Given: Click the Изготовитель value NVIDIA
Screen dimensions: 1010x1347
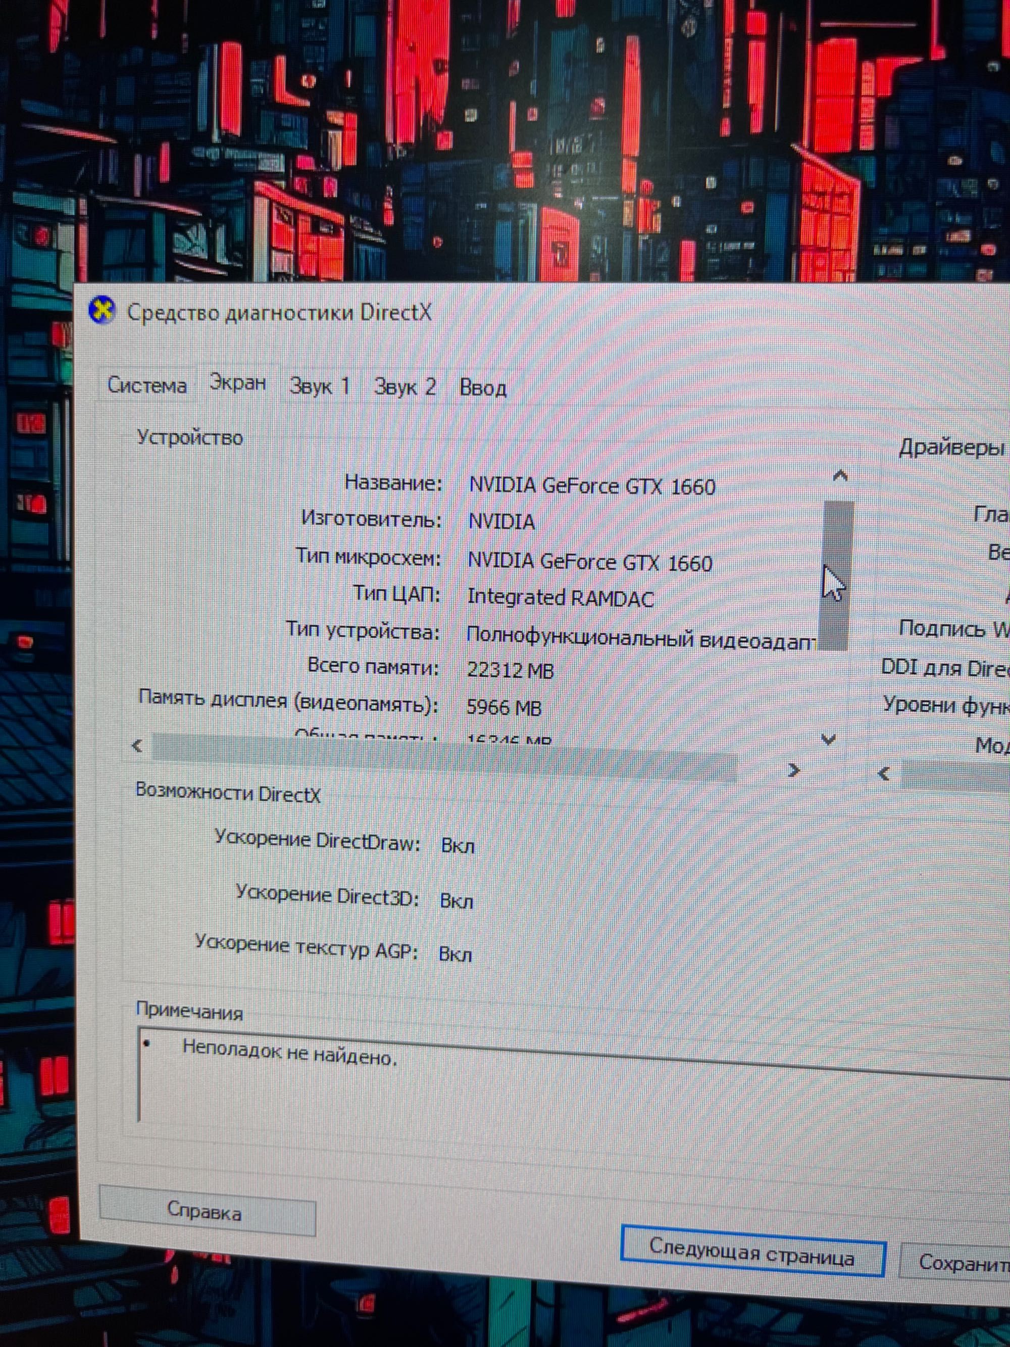Looking at the screenshot, I should click(501, 522).
